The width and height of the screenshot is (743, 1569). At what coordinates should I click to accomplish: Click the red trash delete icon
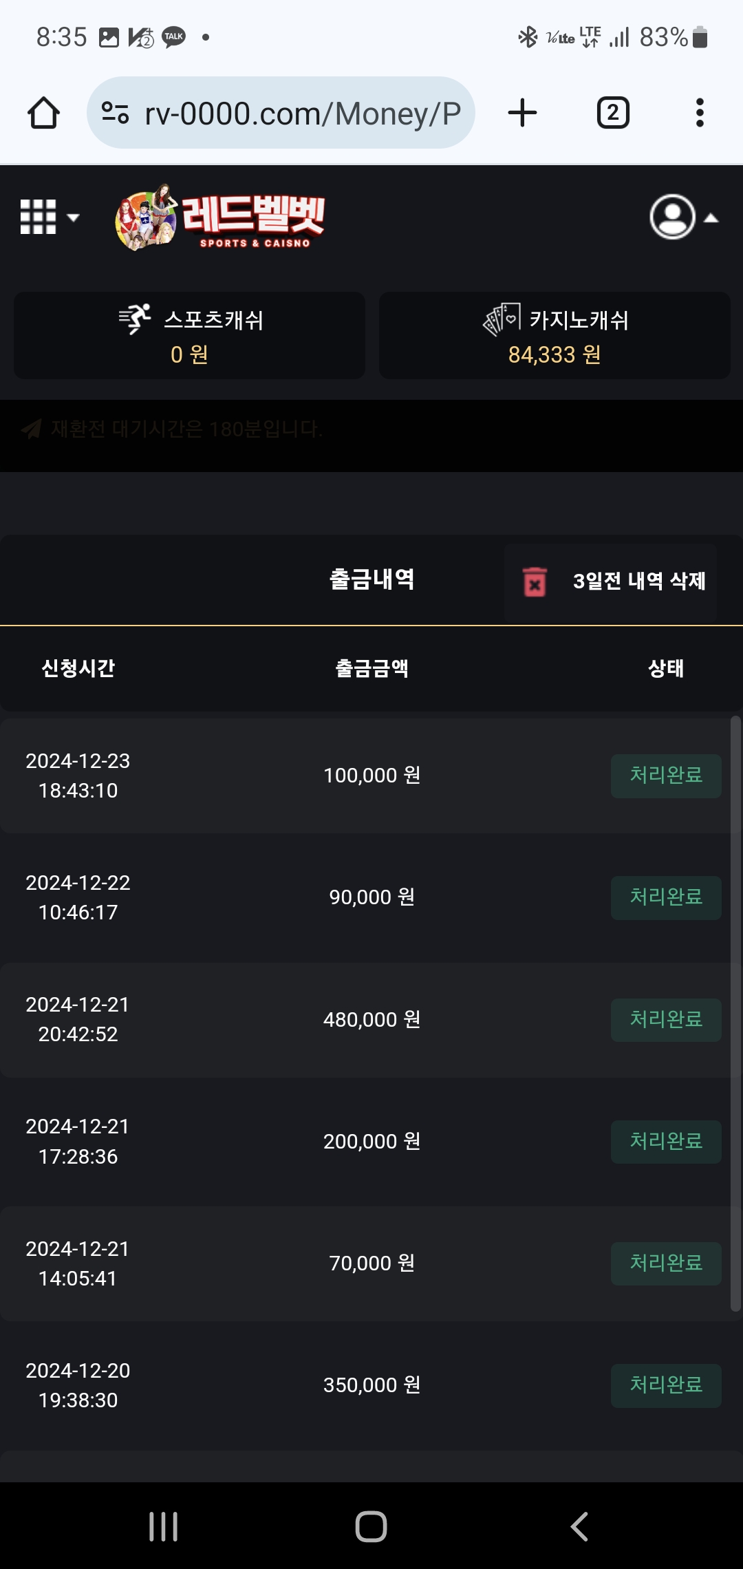point(535,581)
